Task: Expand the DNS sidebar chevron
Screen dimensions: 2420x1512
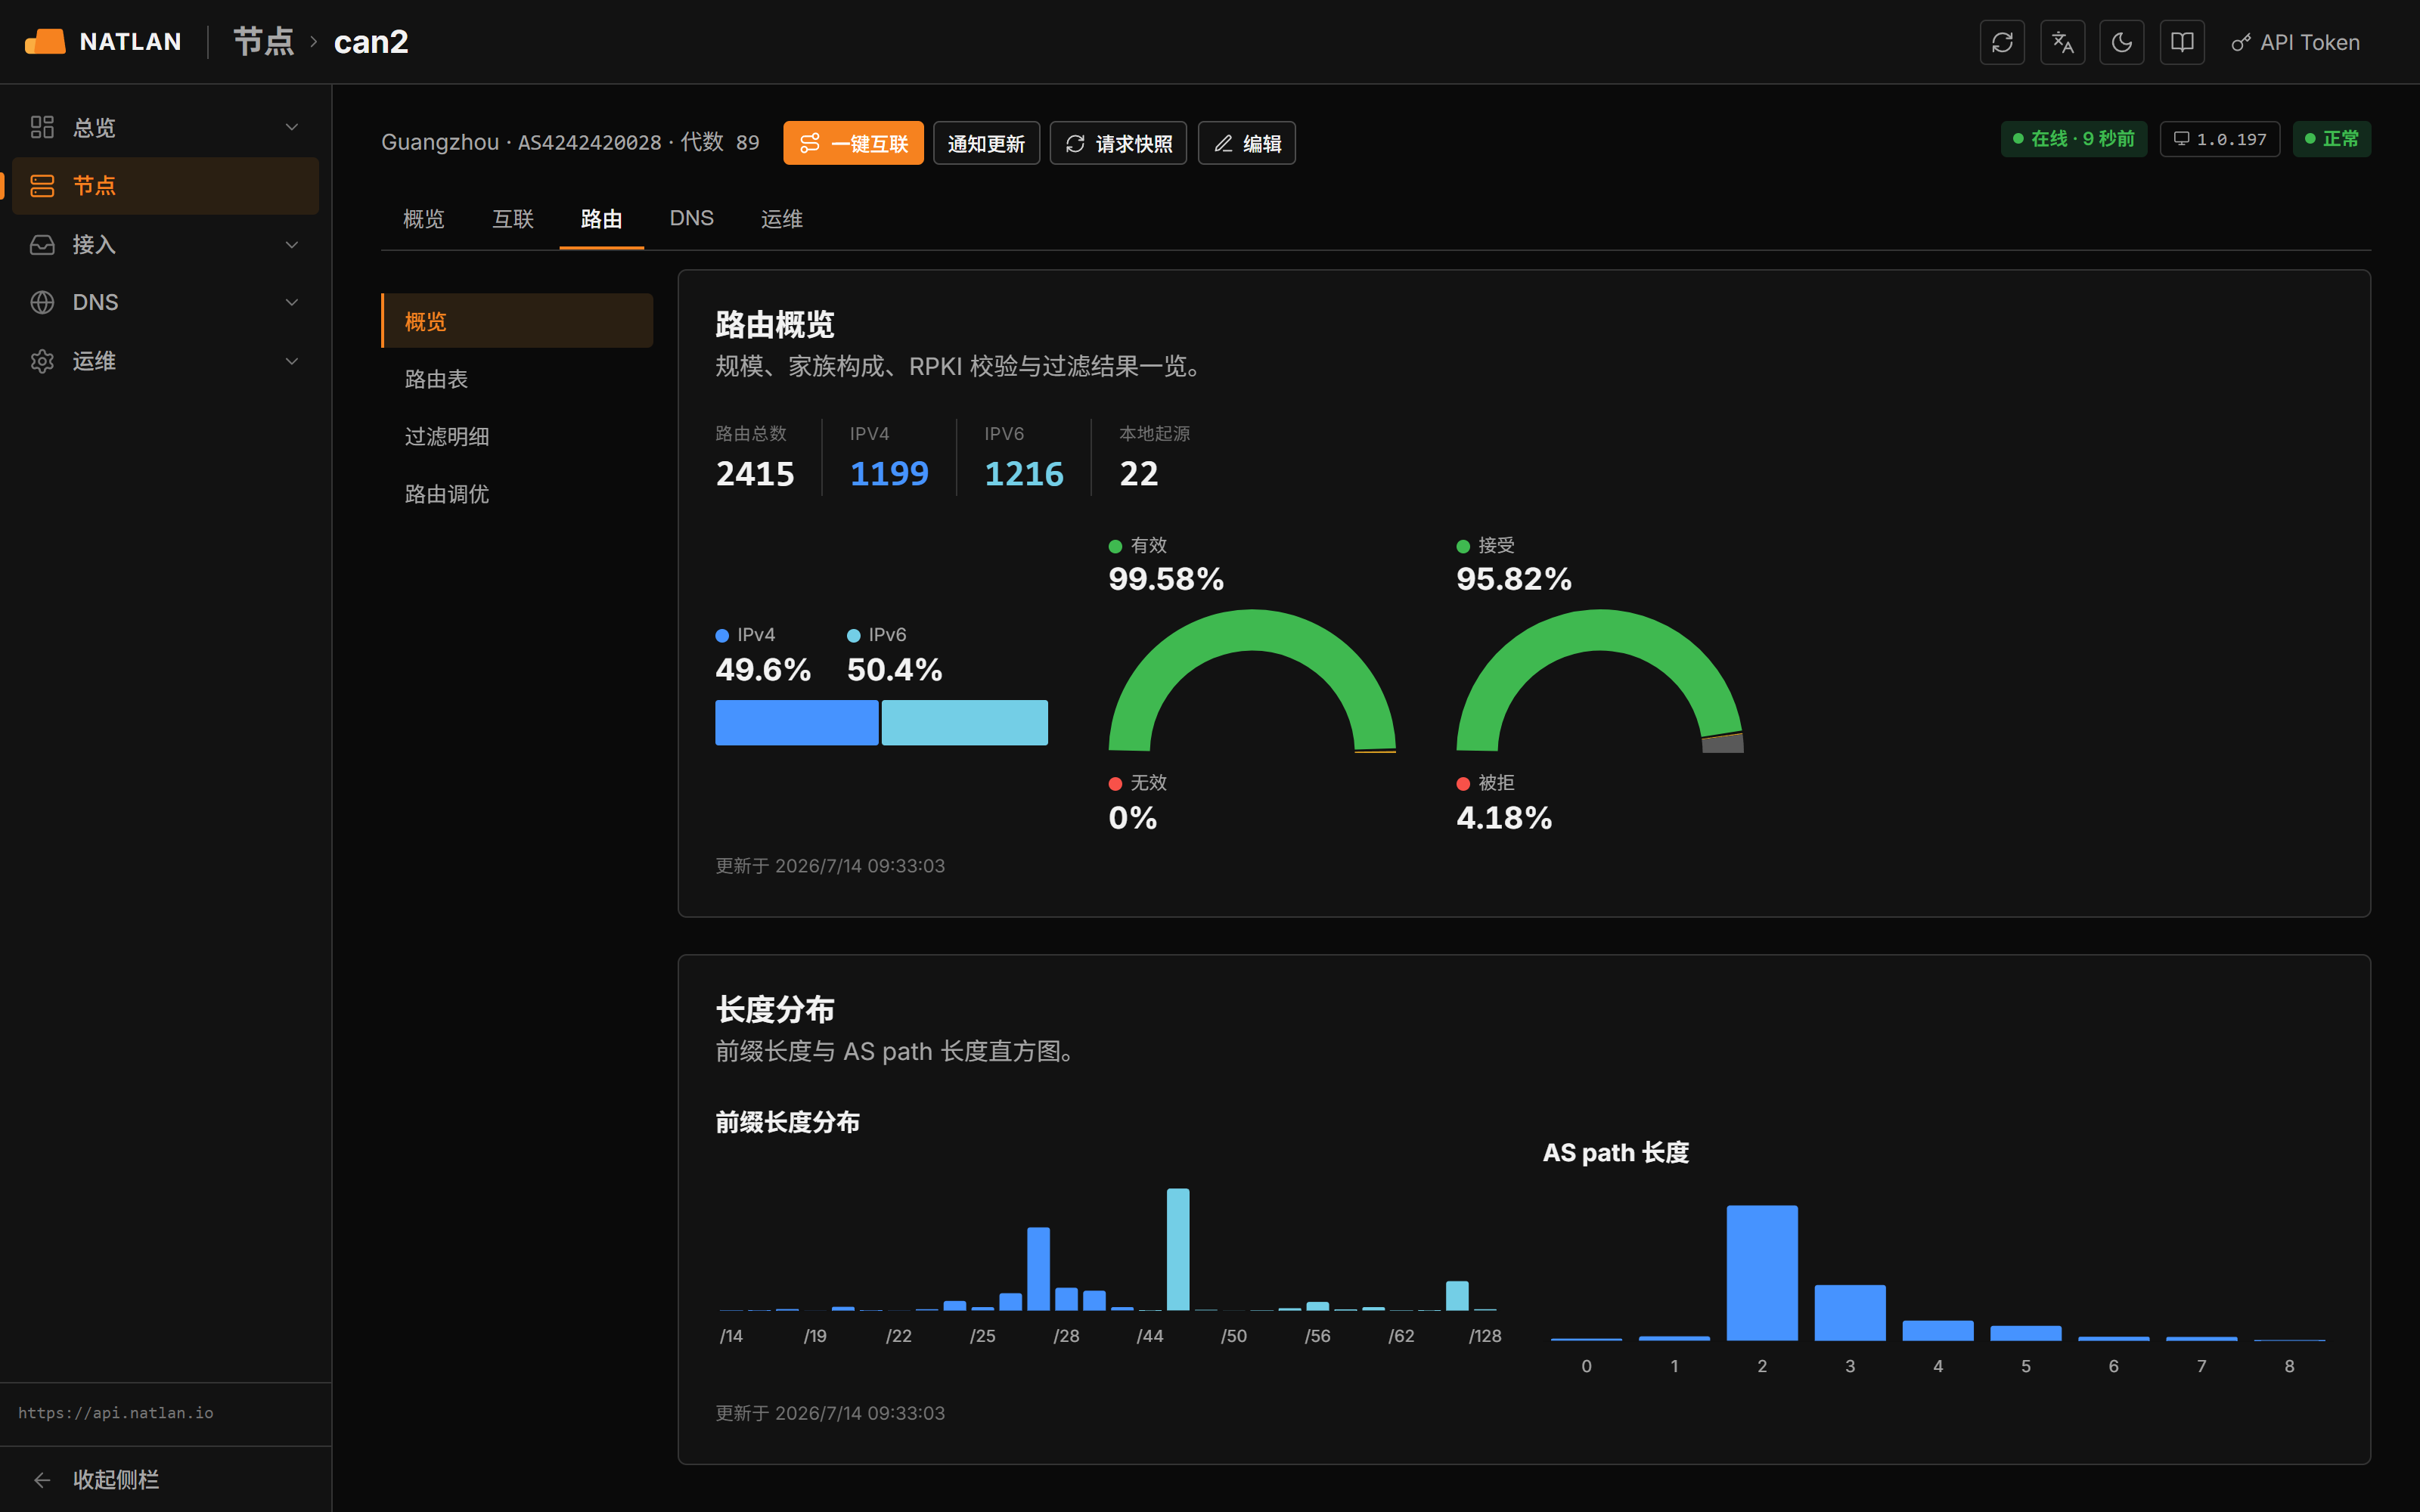Action: (292, 302)
